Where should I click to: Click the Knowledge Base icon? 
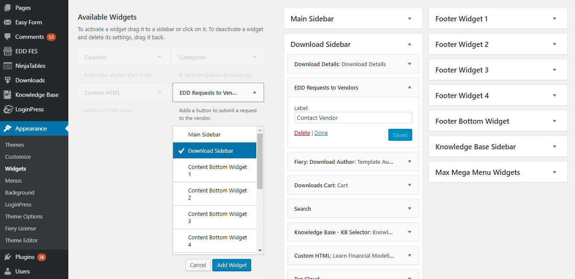[8, 95]
